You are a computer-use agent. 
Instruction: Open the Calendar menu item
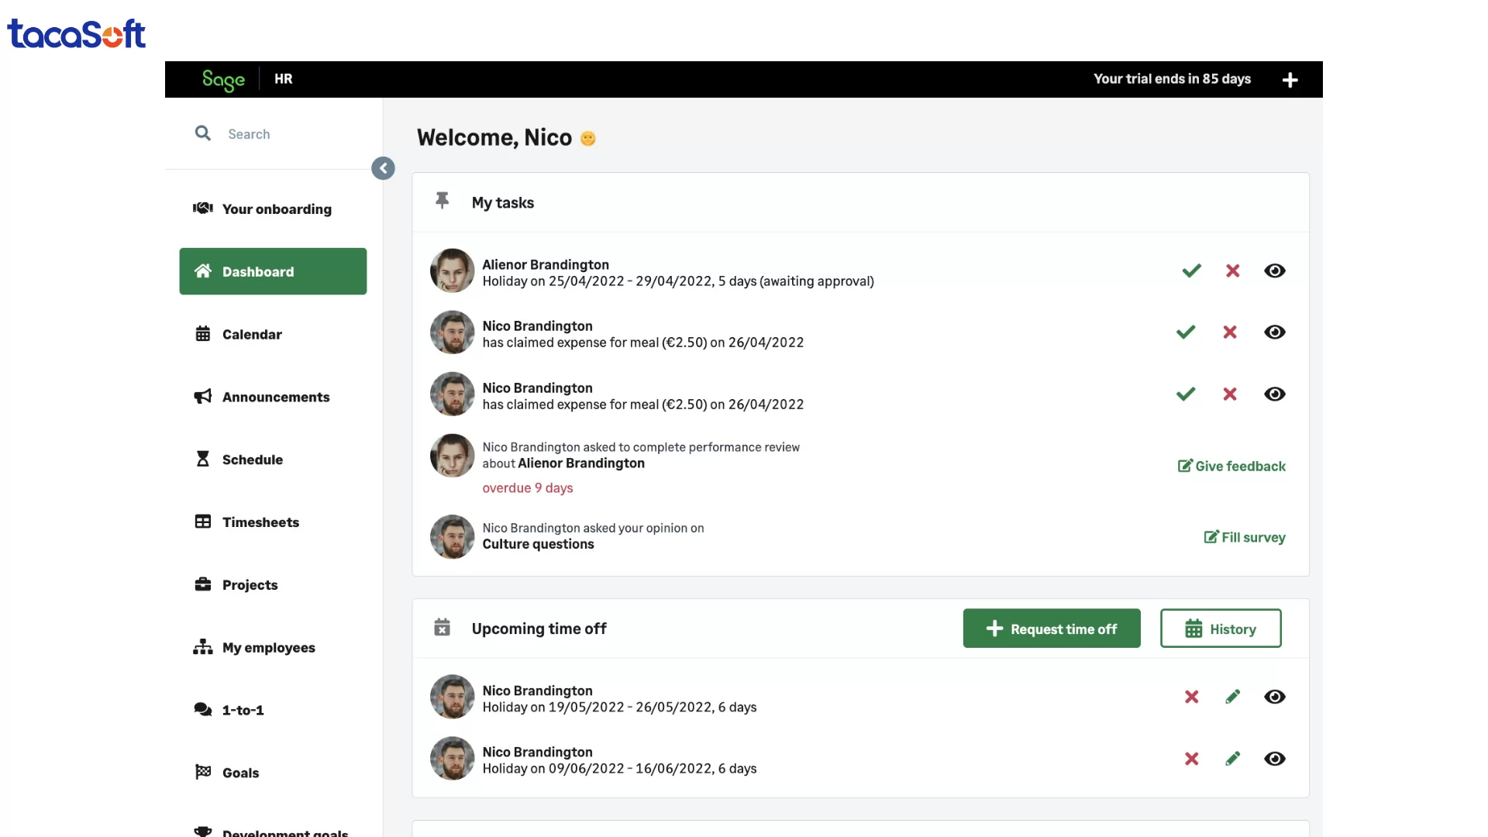252,334
